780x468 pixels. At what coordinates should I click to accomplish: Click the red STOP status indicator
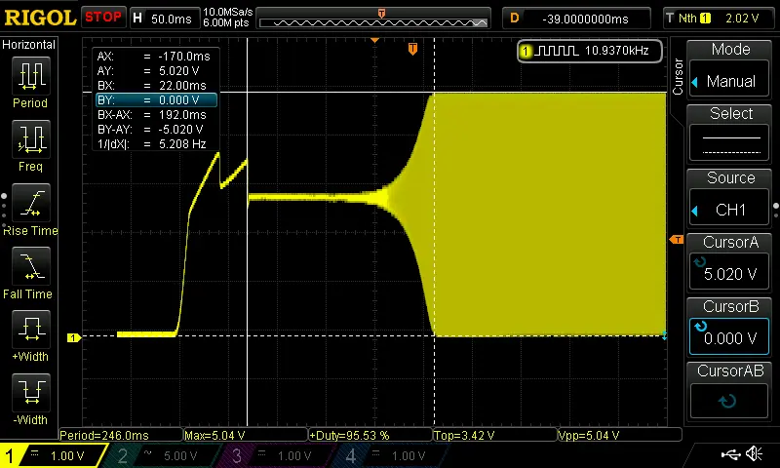tap(102, 18)
